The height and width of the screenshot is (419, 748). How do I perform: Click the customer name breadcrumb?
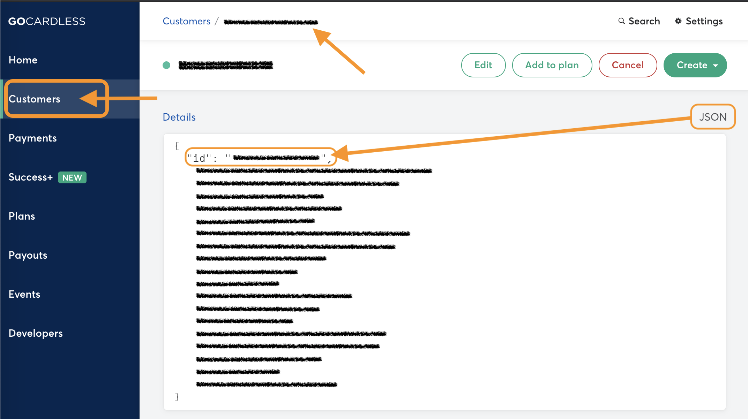coord(272,22)
